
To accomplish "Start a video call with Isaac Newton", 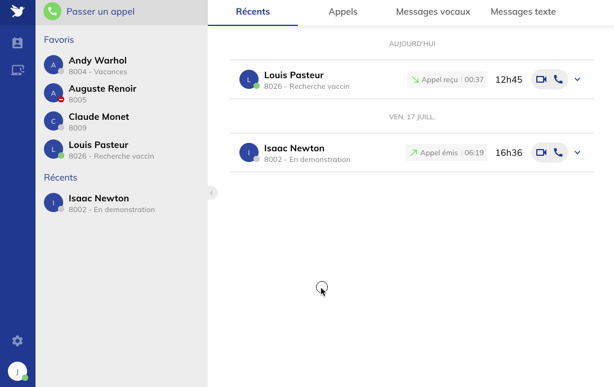I will pyautogui.click(x=542, y=152).
